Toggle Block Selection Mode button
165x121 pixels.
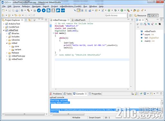tap(82, 10)
